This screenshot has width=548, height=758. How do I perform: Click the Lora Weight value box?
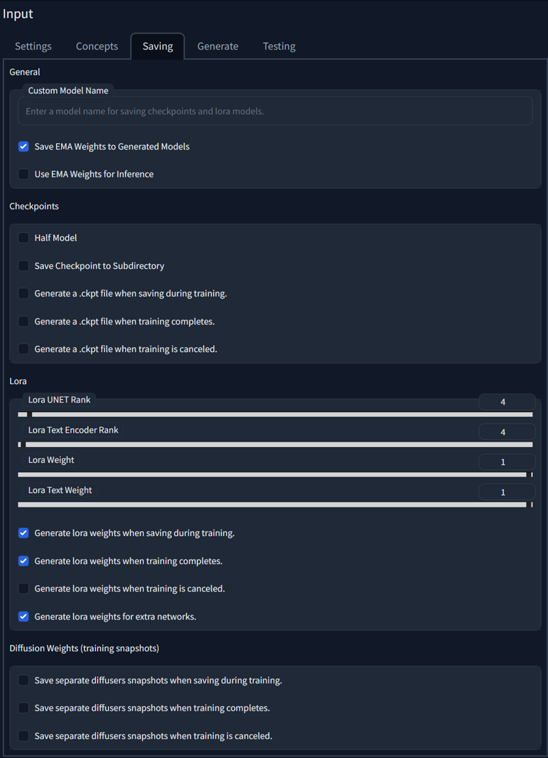coord(507,462)
